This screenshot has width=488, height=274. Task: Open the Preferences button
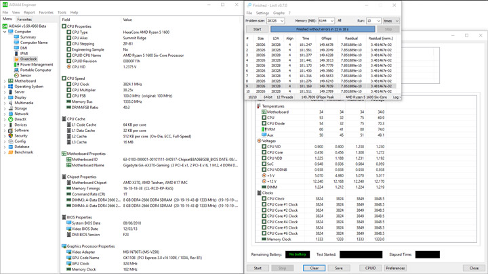395,268
